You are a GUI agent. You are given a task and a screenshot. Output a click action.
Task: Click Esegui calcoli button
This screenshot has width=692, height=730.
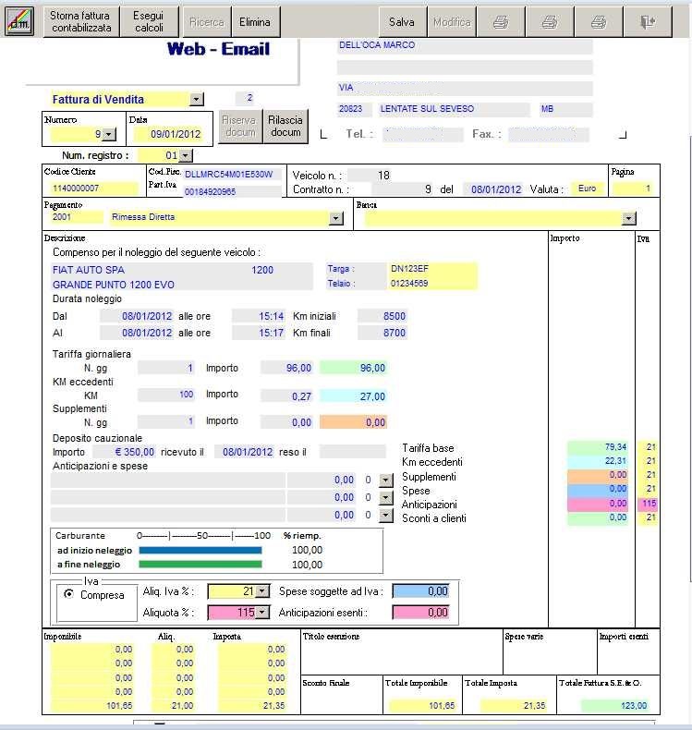[x=149, y=22]
